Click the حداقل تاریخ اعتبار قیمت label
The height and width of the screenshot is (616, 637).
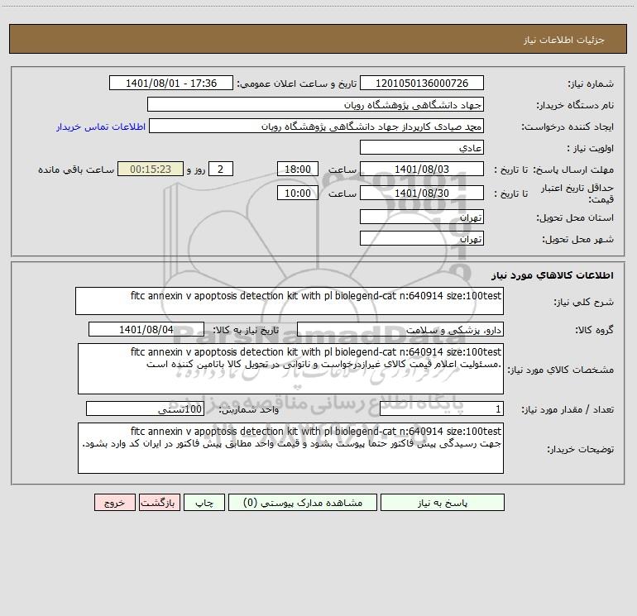tap(577, 193)
